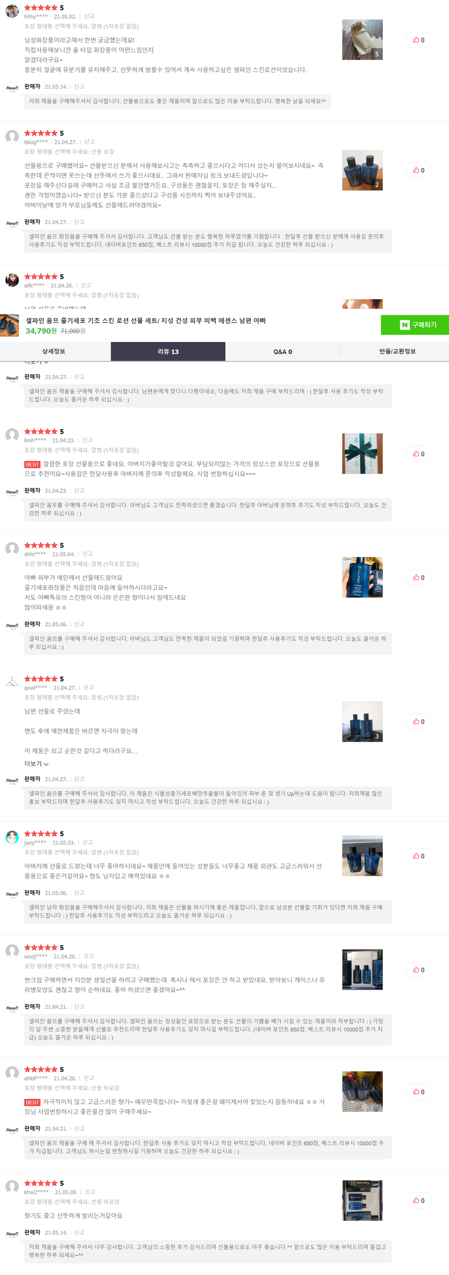This screenshot has height=1275, width=449.
Task: View the qowl**** review photo set
Action: pyautogui.click(x=363, y=722)
